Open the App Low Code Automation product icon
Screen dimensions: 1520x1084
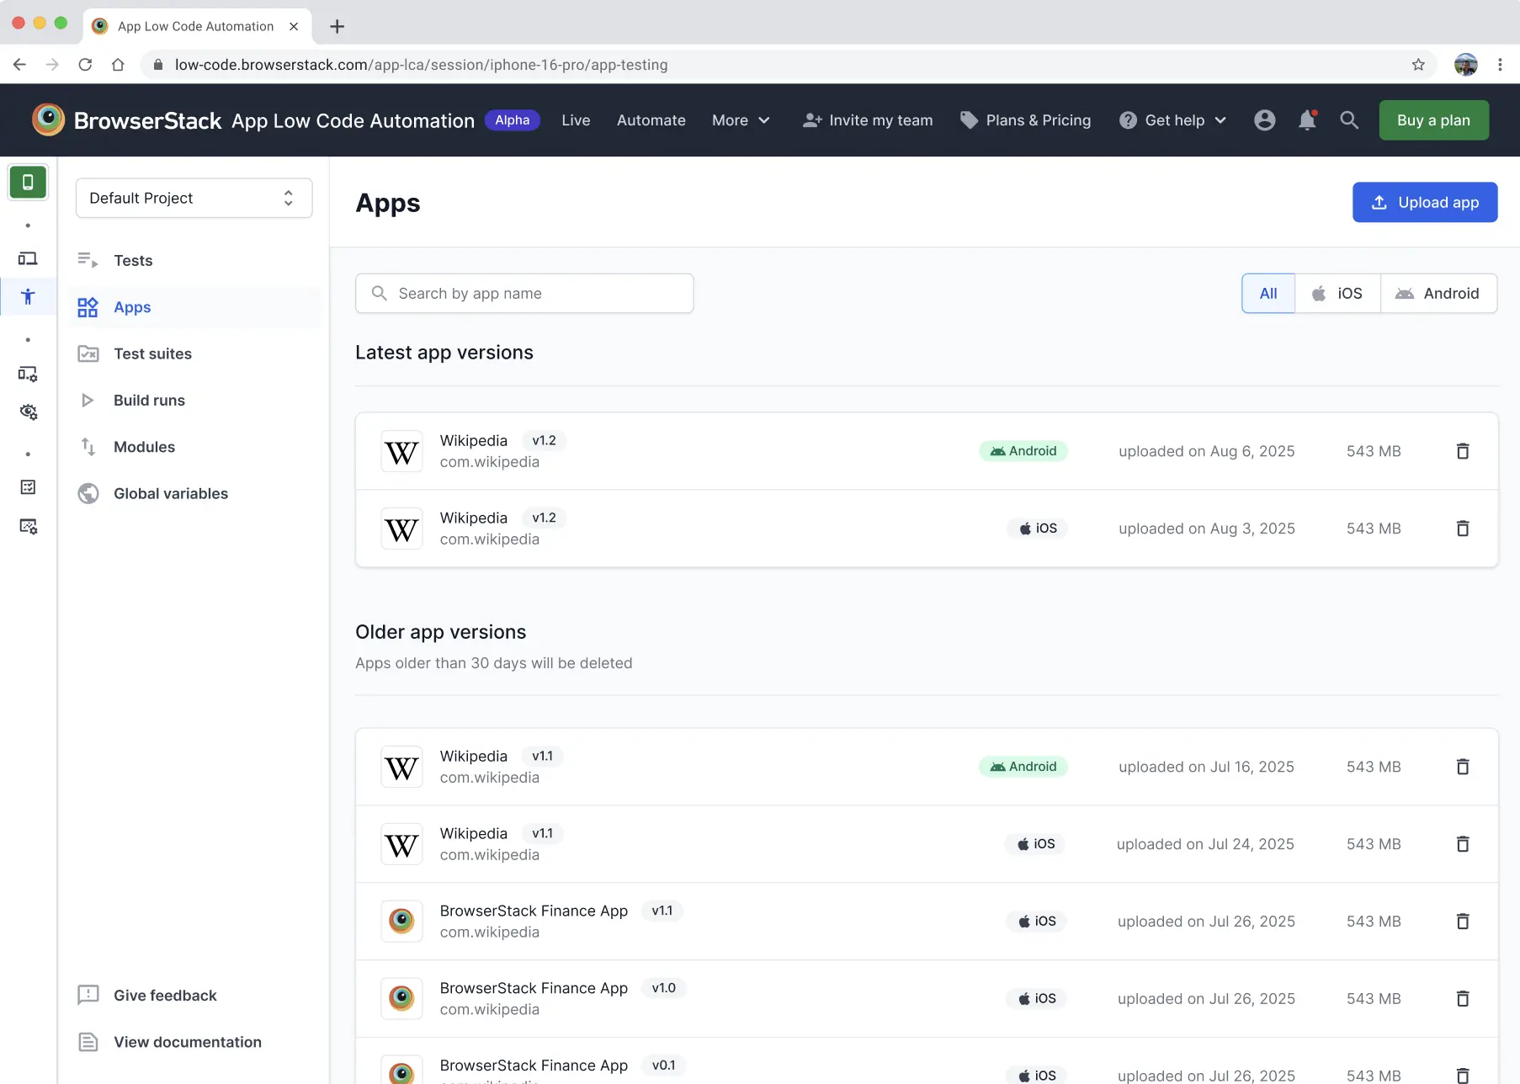tap(28, 182)
